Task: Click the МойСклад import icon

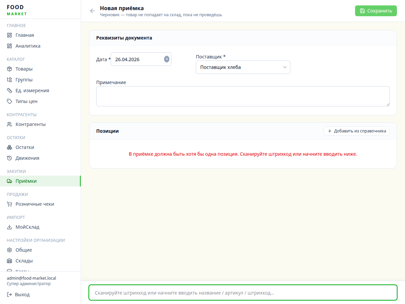Action: [x=9, y=227]
